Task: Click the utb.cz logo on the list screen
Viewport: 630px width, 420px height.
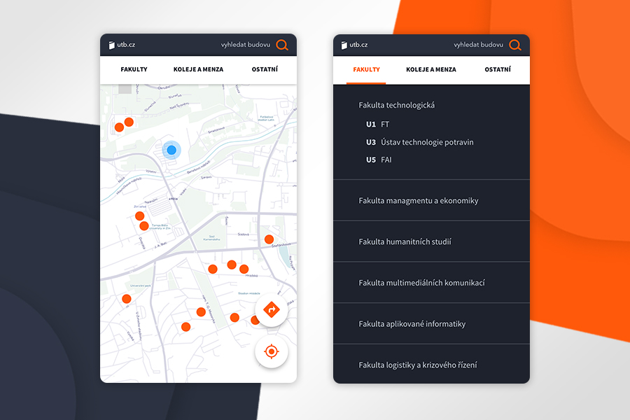Action: pyautogui.click(x=354, y=45)
